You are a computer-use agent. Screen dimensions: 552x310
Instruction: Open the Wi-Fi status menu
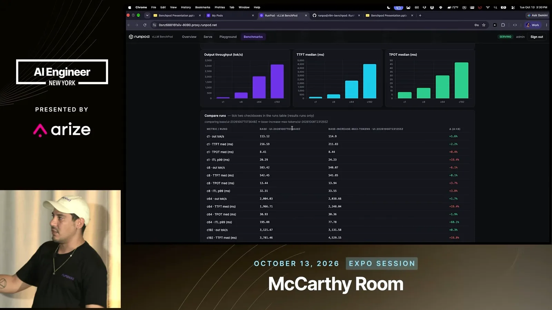[x=487, y=7]
